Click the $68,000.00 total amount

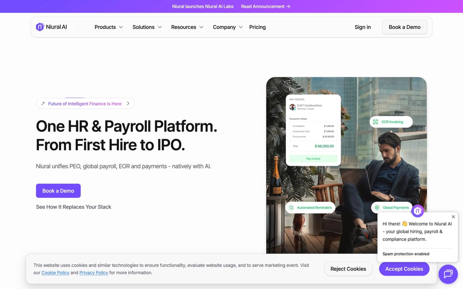(324, 146)
